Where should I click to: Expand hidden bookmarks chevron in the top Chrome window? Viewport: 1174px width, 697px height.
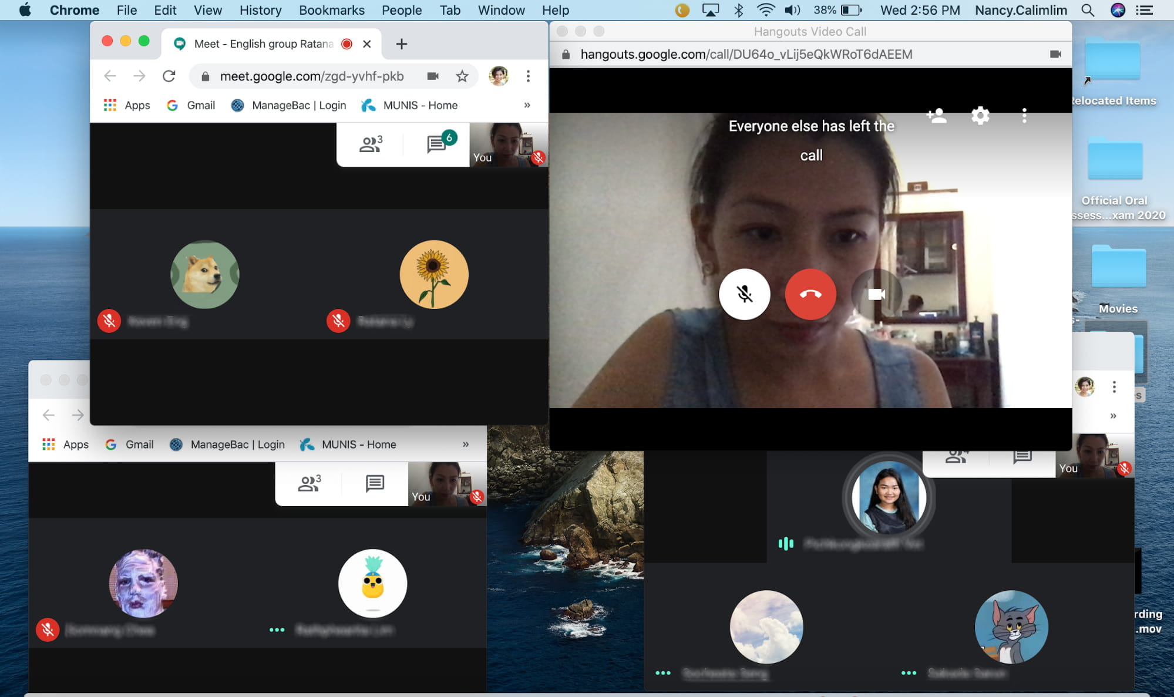tap(527, 105)
